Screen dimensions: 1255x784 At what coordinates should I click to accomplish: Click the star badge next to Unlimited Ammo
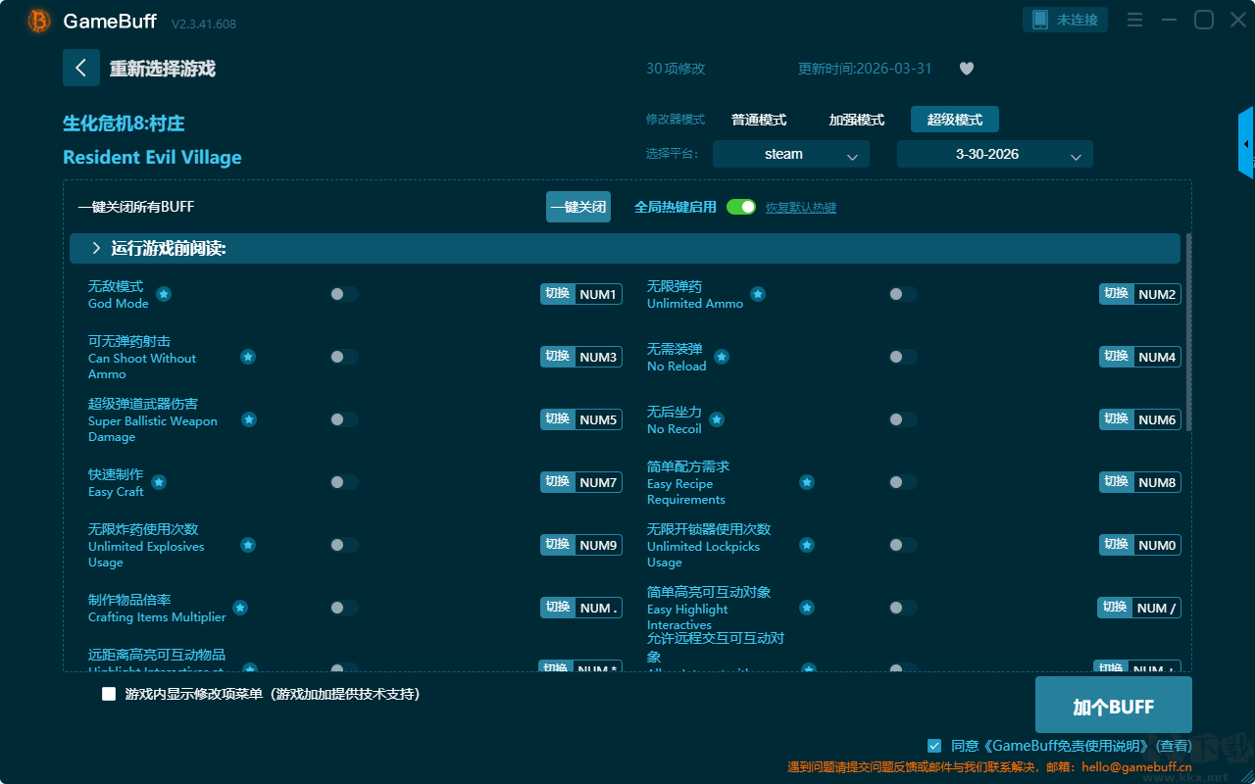click(x=758, y=294)
